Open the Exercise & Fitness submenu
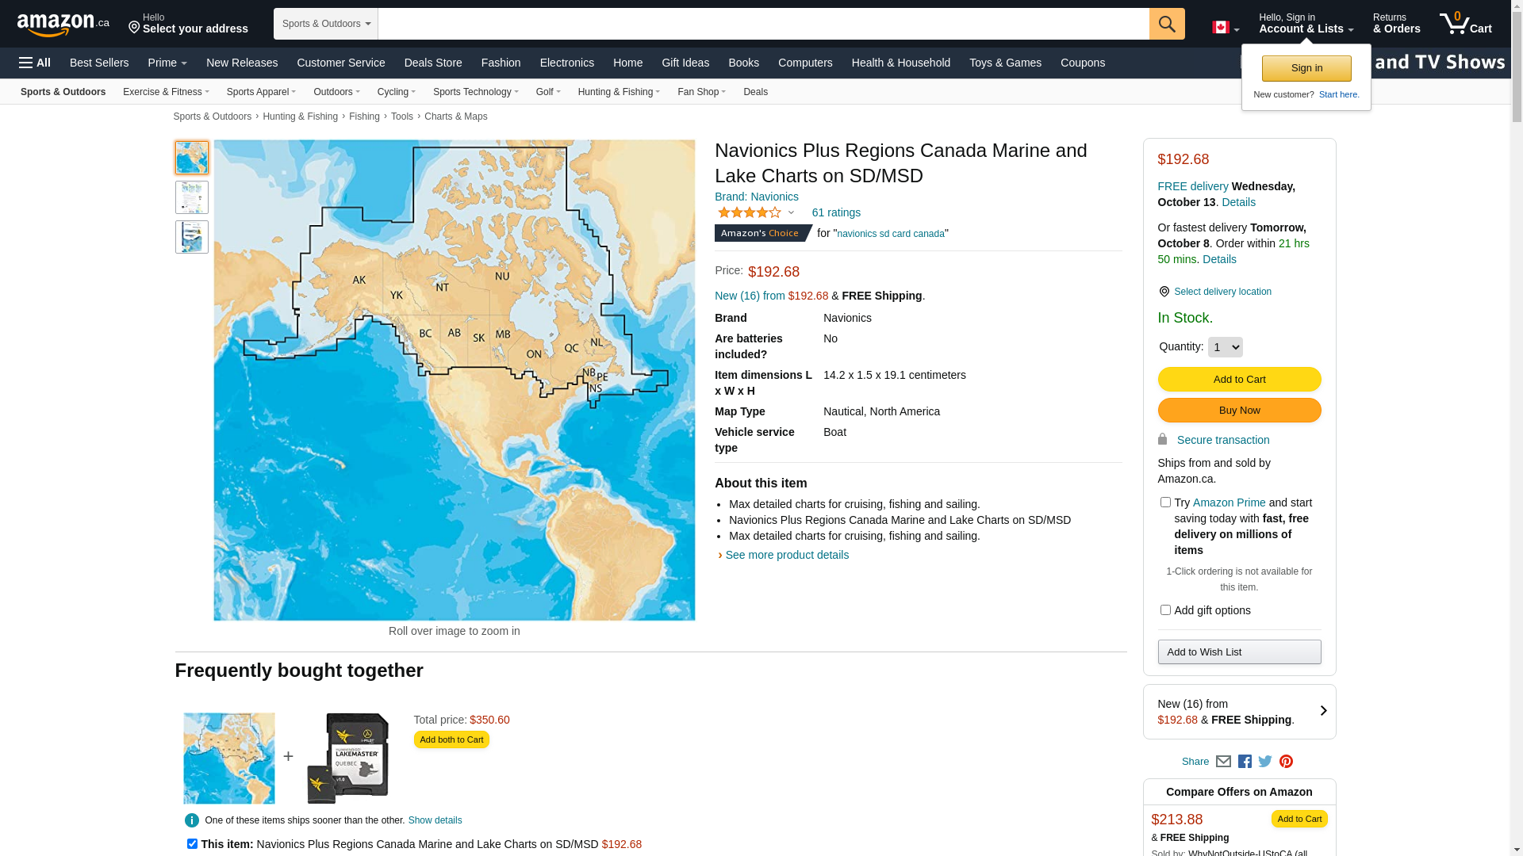The image size is (1523, 856). click(x=166, y=92)
